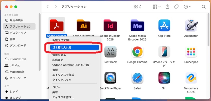Image resolution: width=211 pixels, height=101 pixels.
Task: Select the Adobe InDesign 2026 folder
Action: point(110,25)
